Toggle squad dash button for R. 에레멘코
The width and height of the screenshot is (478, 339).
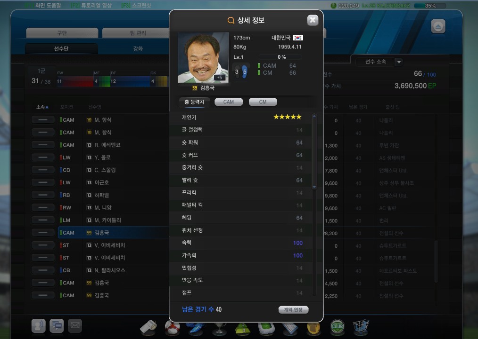point(43,145)
